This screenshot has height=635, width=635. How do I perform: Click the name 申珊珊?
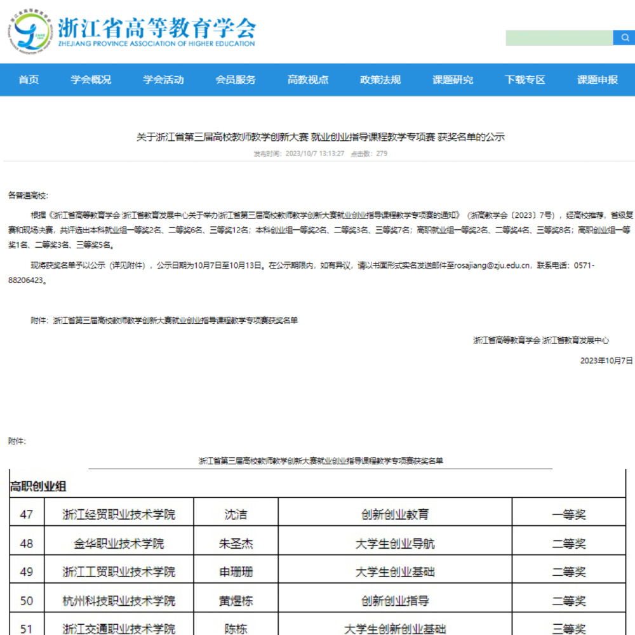click(x=236, y=571)
